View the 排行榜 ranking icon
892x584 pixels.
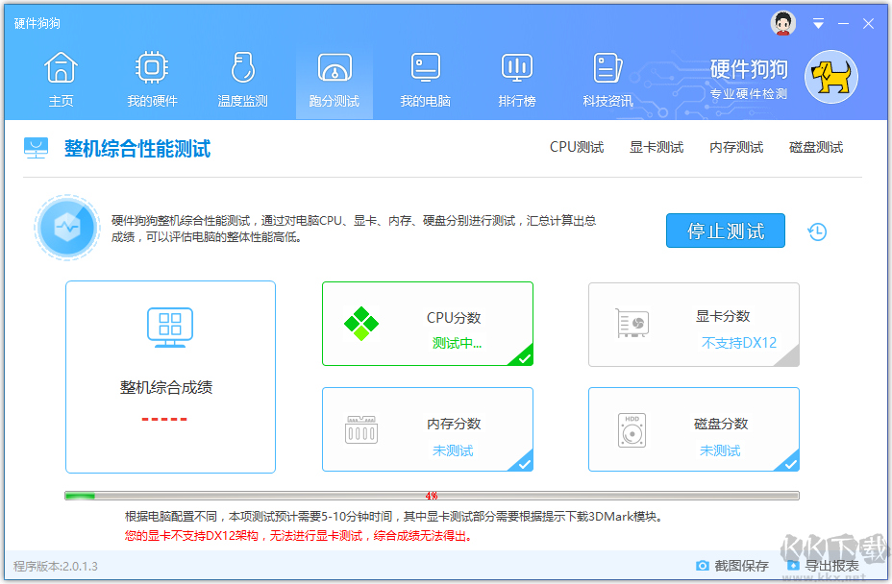click(516, 67)
